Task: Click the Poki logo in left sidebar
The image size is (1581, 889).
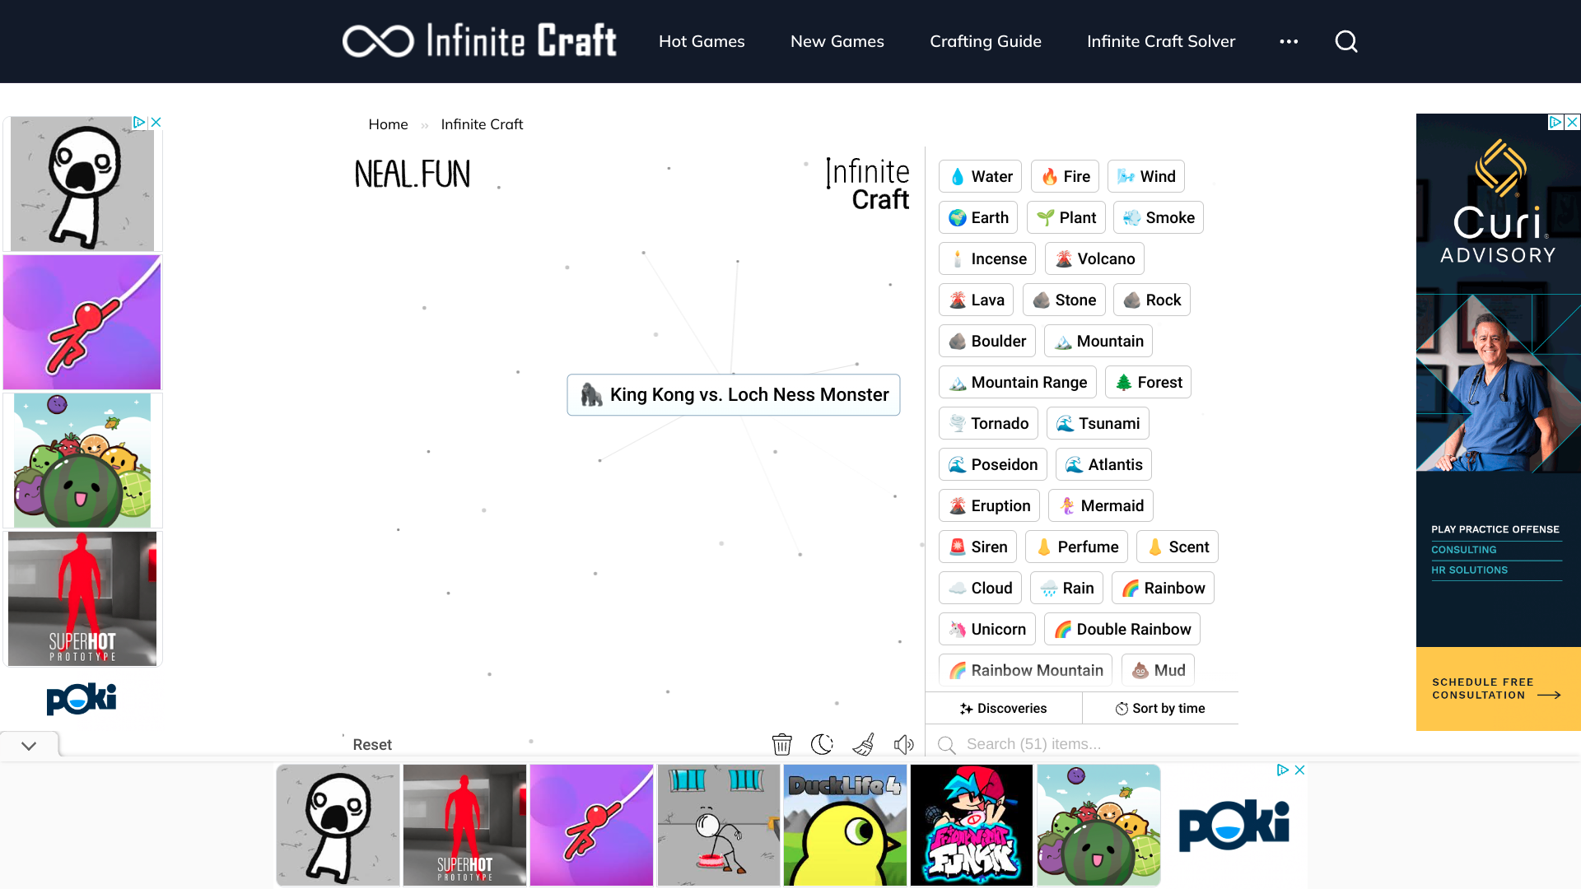Action: pyautogui.click(x=82, y=698)
